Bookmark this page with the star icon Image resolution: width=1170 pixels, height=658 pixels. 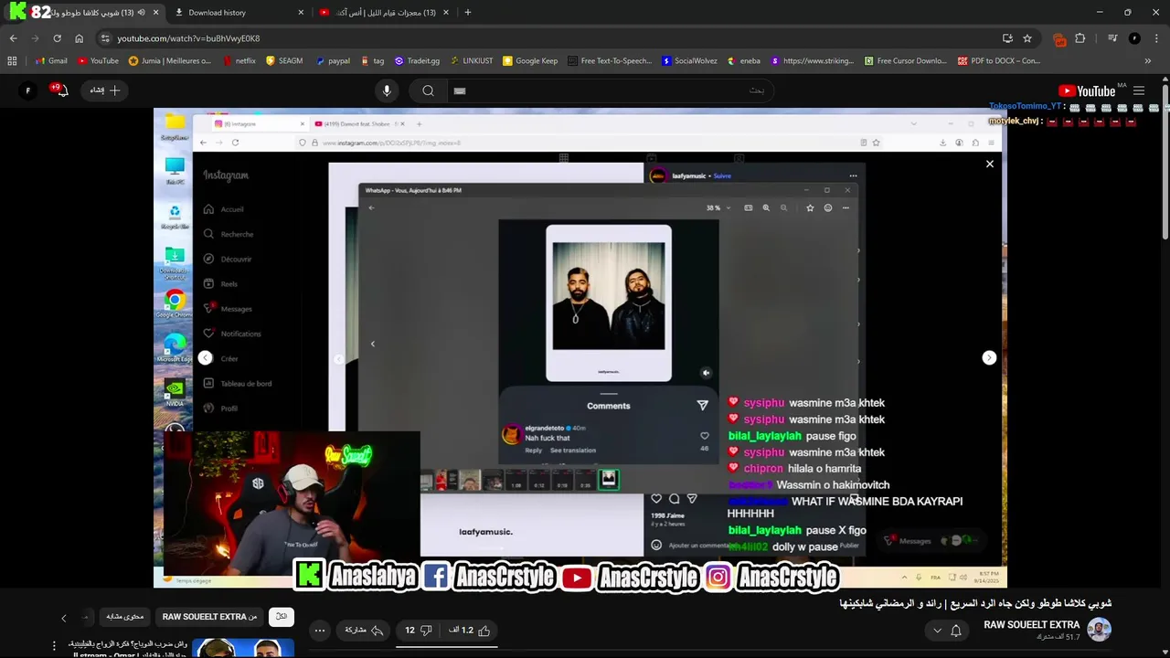[x=1027, y=38]
